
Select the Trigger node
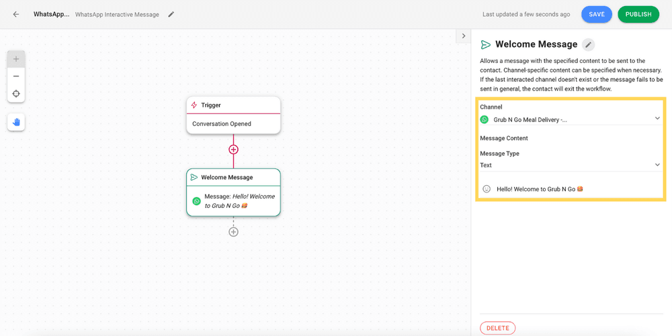(x=233, y=115)
